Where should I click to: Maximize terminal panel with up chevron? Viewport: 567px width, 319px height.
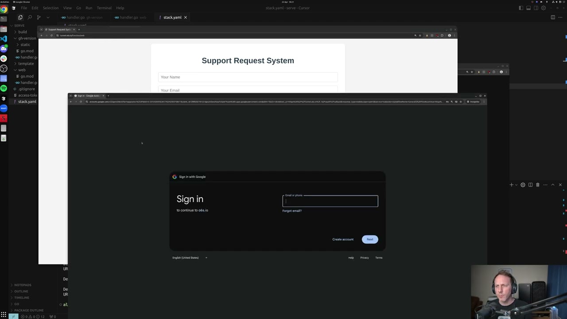pyautogui.click(x=553, y=185)
